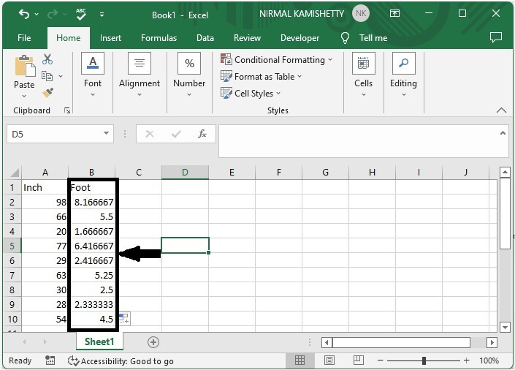Switch to Page Layout view icon
The width and height of the screenshot is (515, 370).
click(x=329, y=360)
